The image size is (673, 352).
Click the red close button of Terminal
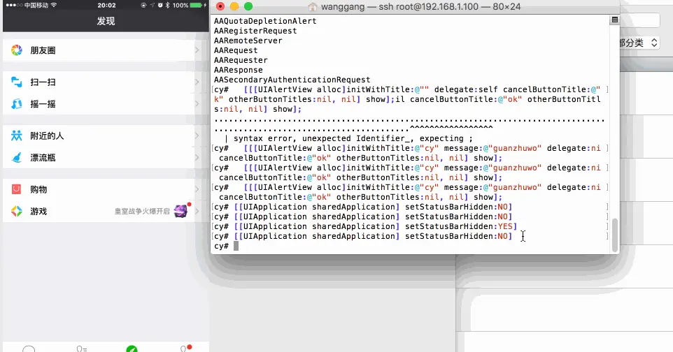point(220,6)
